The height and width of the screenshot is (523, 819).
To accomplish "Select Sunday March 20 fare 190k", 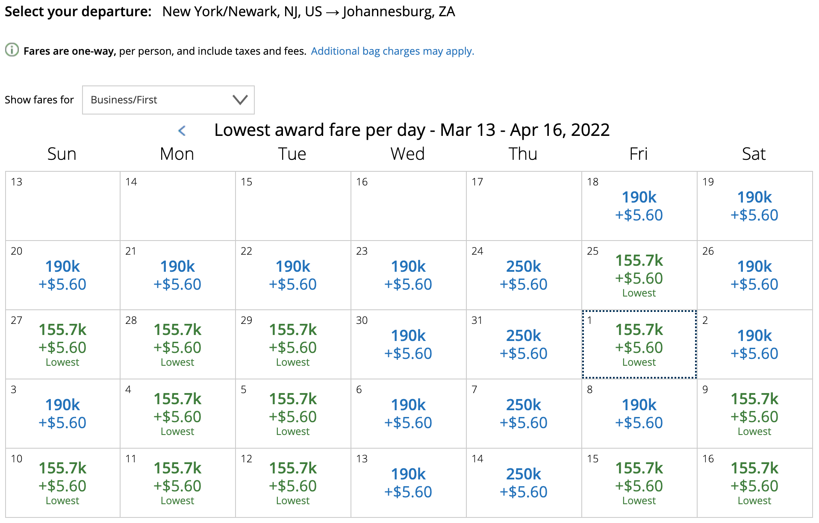I will tap(62, 275).
